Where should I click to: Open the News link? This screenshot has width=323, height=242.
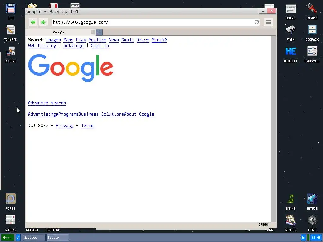point(114,40)
